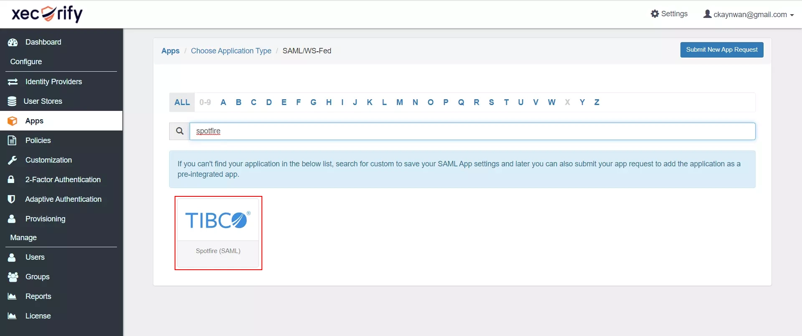Expand the ckaynwan@gmail.com account dropdown
Screen dimensions: 802x336
pyautogui.click(x=749, y=14)
